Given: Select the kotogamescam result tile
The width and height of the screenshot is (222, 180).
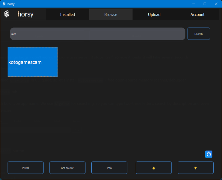Looking at the screenshot, I should [x=33, y=62].
